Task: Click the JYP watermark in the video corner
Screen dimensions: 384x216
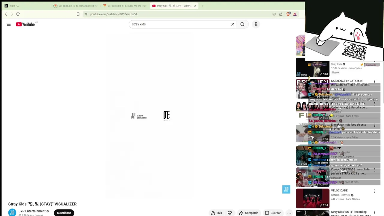Action: click(286, 189)
